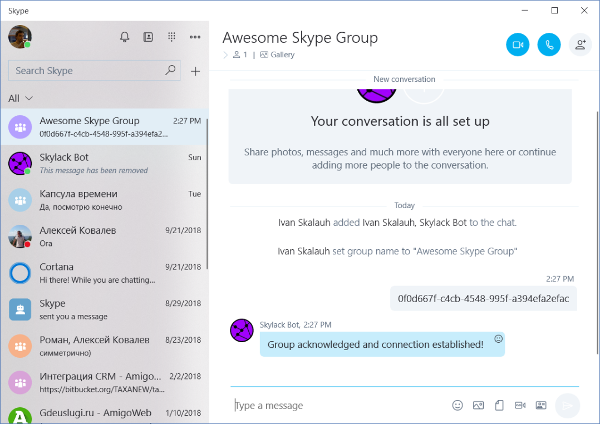Click the conversation pane scrollbar

pos(598,233)
